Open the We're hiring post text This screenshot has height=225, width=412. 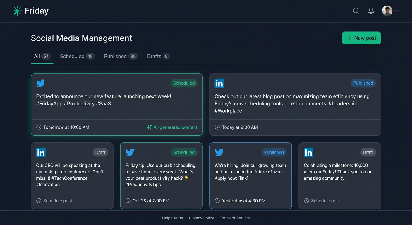point(250,172)
